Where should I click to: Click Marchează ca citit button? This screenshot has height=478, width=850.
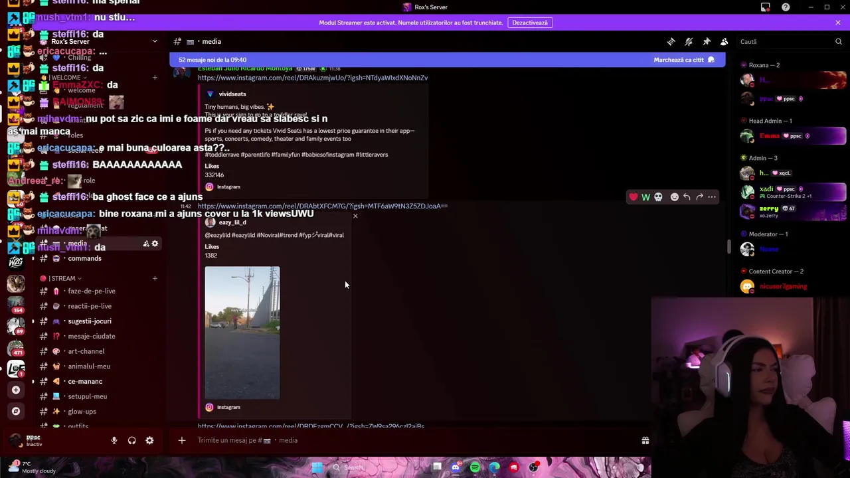point(684,60)
